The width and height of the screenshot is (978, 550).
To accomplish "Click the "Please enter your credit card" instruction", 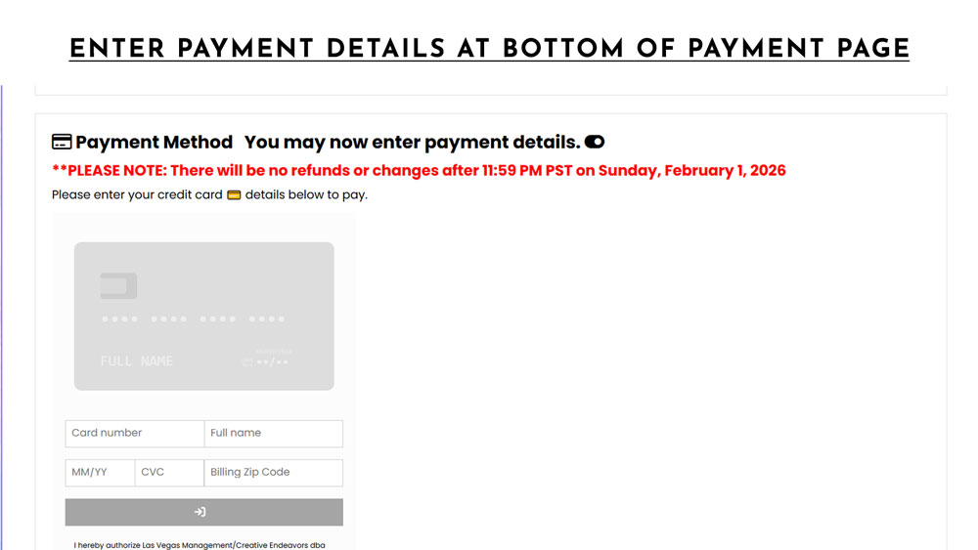I will (137, 194).
